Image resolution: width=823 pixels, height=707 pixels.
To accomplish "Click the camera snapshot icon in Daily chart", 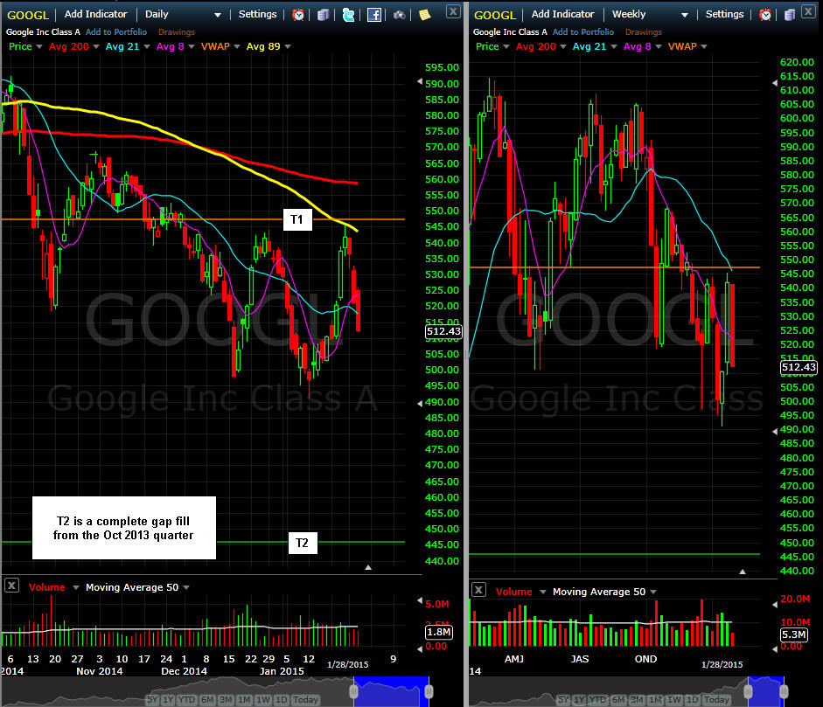I will click(x=399, y=15).
